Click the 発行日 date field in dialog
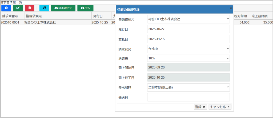 pos(188,29)
